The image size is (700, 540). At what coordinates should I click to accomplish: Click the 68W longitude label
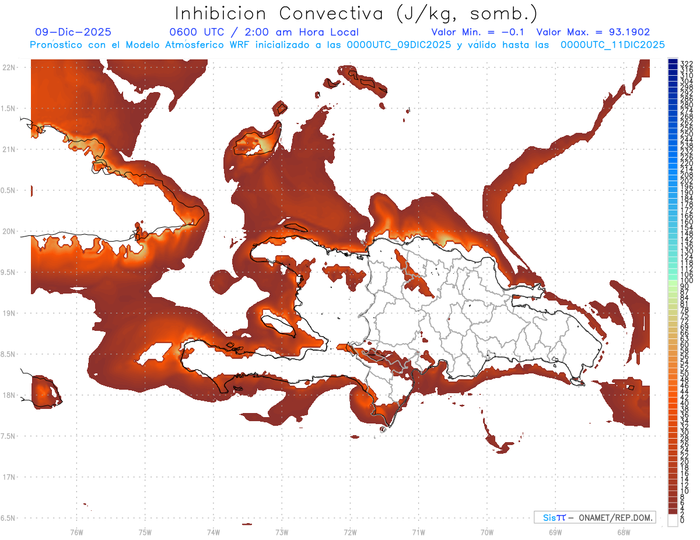pyautogui.click(x=624, y=532)
